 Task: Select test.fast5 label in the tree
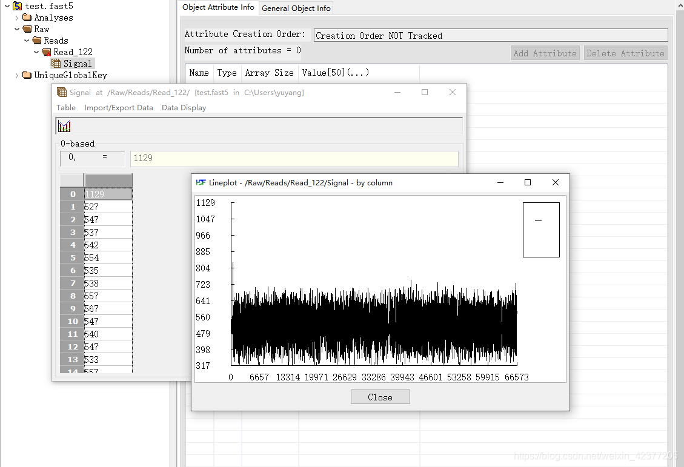[x=49, y=6]
